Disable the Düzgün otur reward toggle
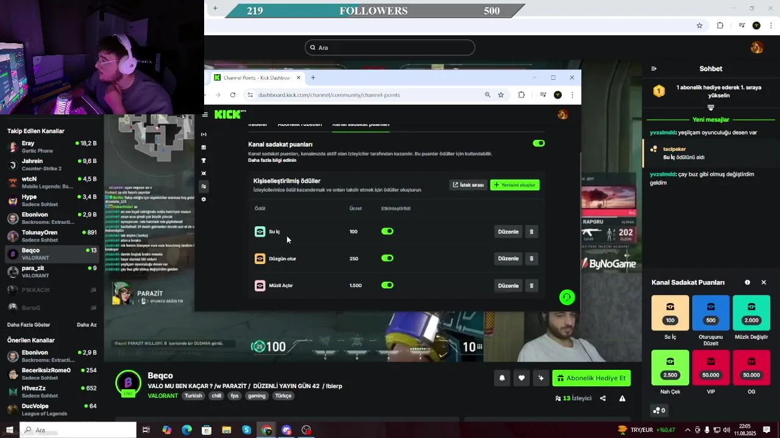This screenshot has height=438, width=780. point(388,259)
